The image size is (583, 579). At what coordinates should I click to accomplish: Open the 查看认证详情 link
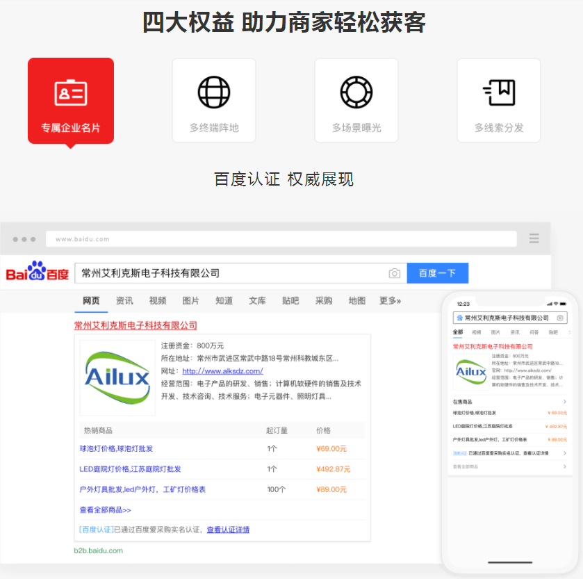click(x=228, y=530)
